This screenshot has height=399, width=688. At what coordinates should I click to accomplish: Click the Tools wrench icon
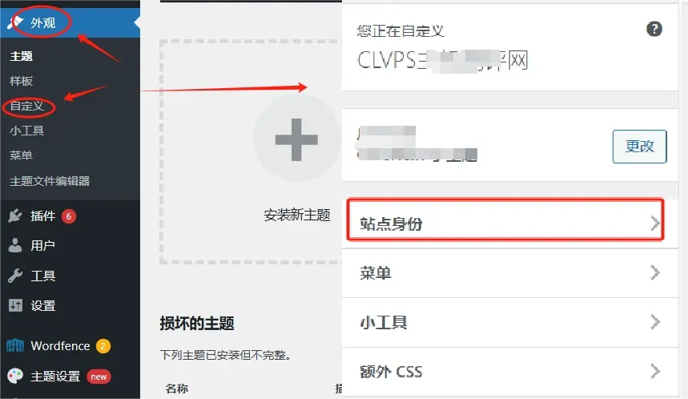(x=15, y=276)
